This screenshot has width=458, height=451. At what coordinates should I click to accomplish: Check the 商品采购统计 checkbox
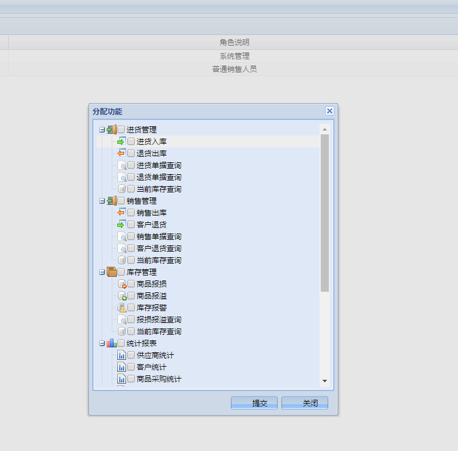[131, 379]
